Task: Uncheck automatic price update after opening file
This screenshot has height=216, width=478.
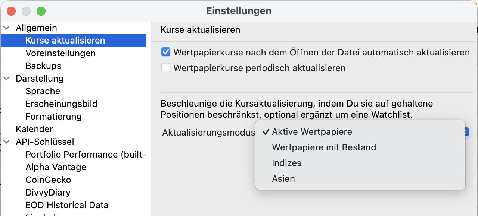Action: point(166,53)
